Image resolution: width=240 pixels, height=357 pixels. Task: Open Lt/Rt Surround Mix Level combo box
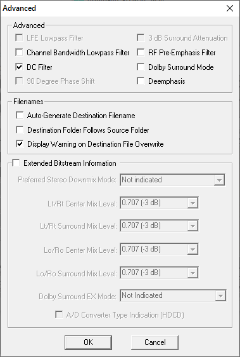click(x=159, y=226)
